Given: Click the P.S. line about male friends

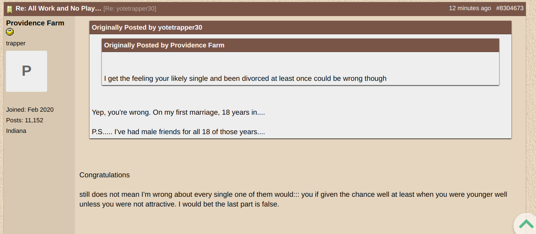Looking at the screenshot, I should [x=179, y=132].
